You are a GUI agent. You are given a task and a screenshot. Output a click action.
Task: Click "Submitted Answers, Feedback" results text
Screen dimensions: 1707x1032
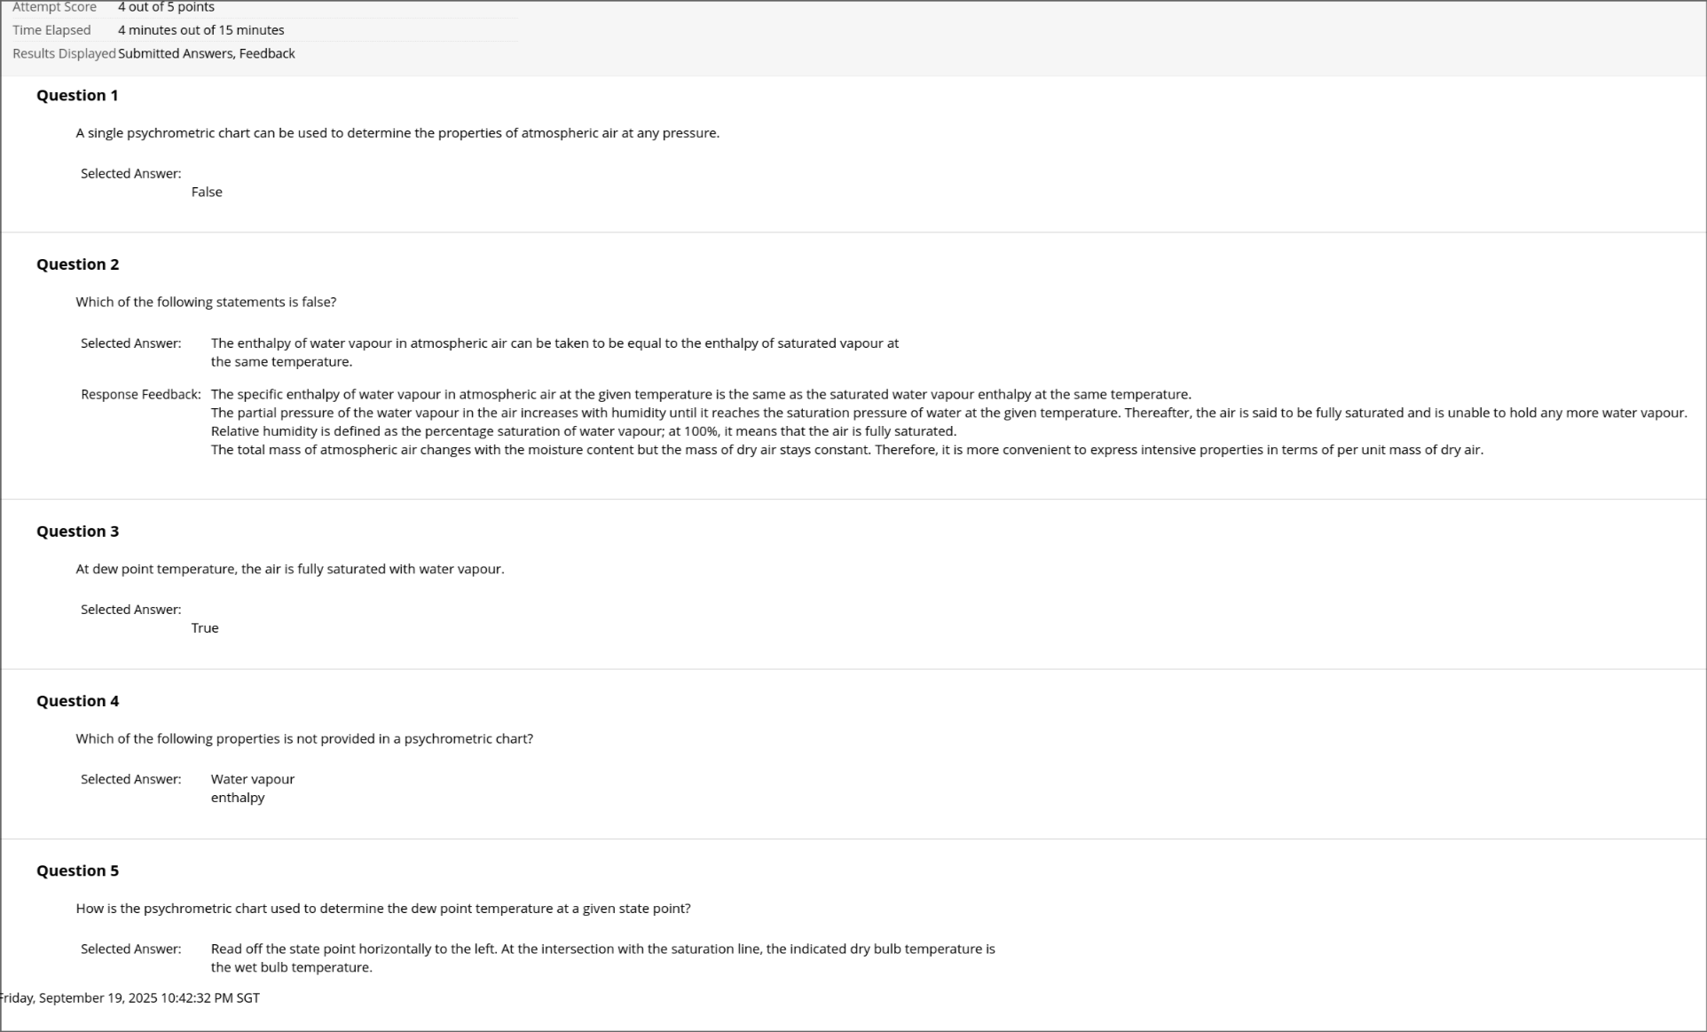click(x=207, y=53)
